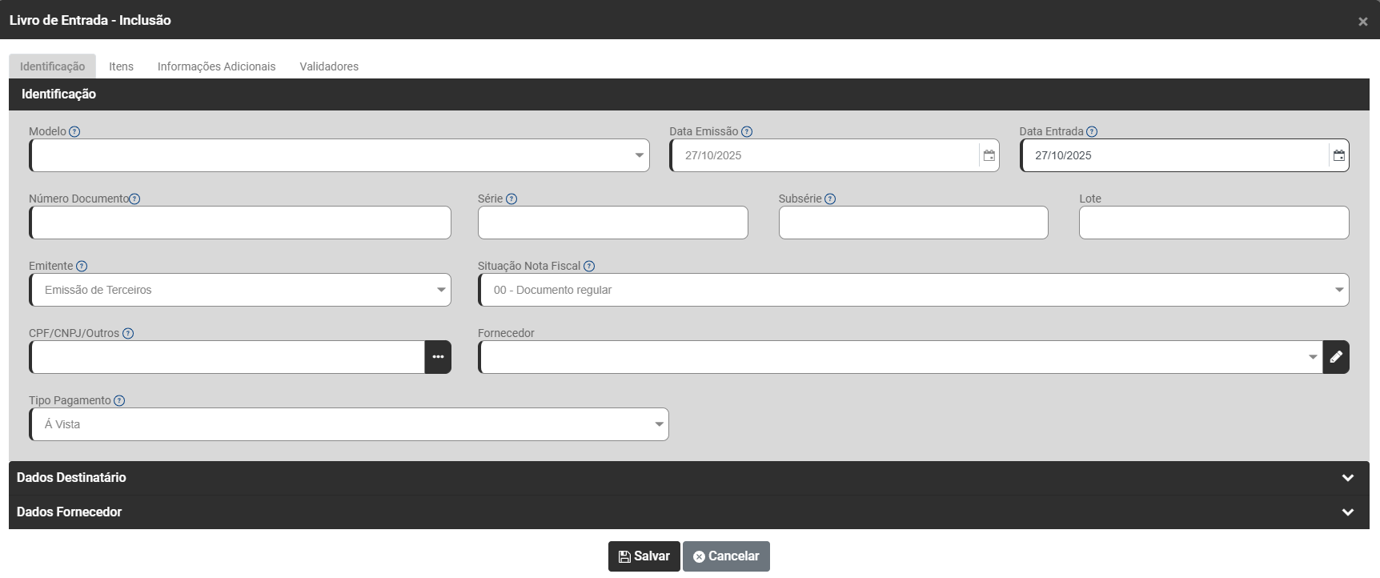
Task: Close the Livro de Entrada dialog
Action: point(1362,22)
